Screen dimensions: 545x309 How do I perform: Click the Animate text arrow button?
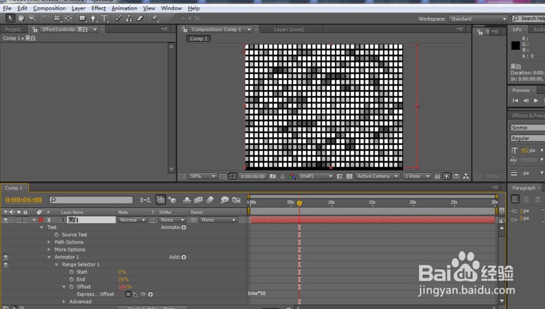click(184, 227)
